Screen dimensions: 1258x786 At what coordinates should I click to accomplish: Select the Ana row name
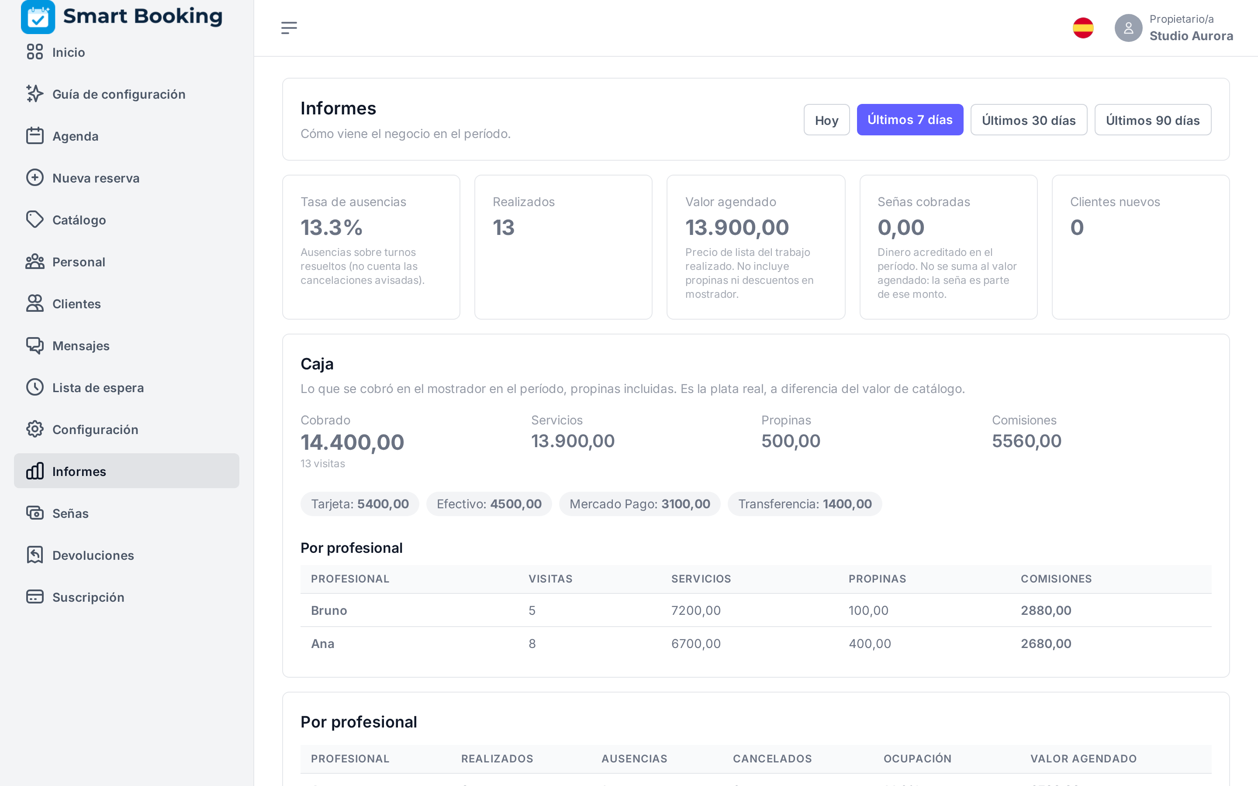click(x=323, y=644)
